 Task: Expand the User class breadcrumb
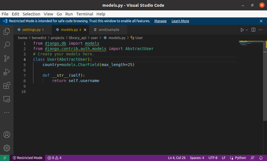pyautogui.click(x=137, y=38)
